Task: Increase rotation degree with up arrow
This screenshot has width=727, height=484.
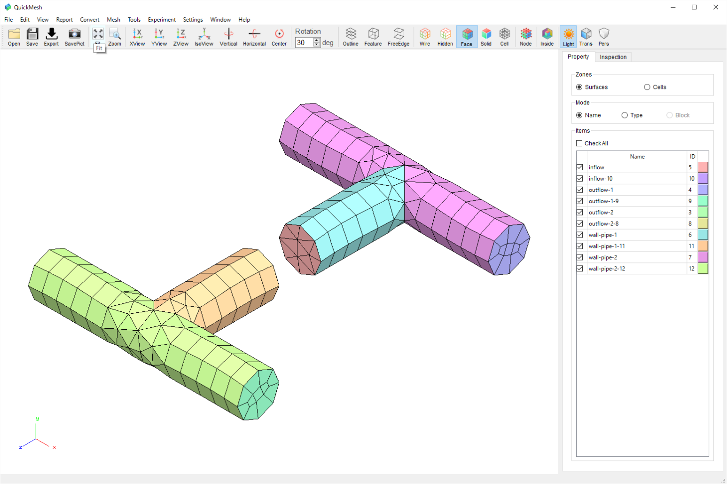Action: [317, 40]
